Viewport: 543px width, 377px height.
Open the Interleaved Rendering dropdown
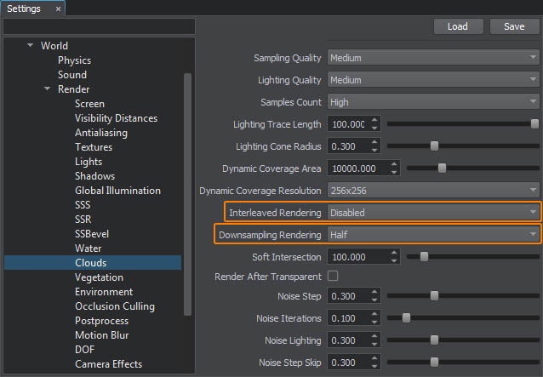pyautogui.click(x=433, y=212)
